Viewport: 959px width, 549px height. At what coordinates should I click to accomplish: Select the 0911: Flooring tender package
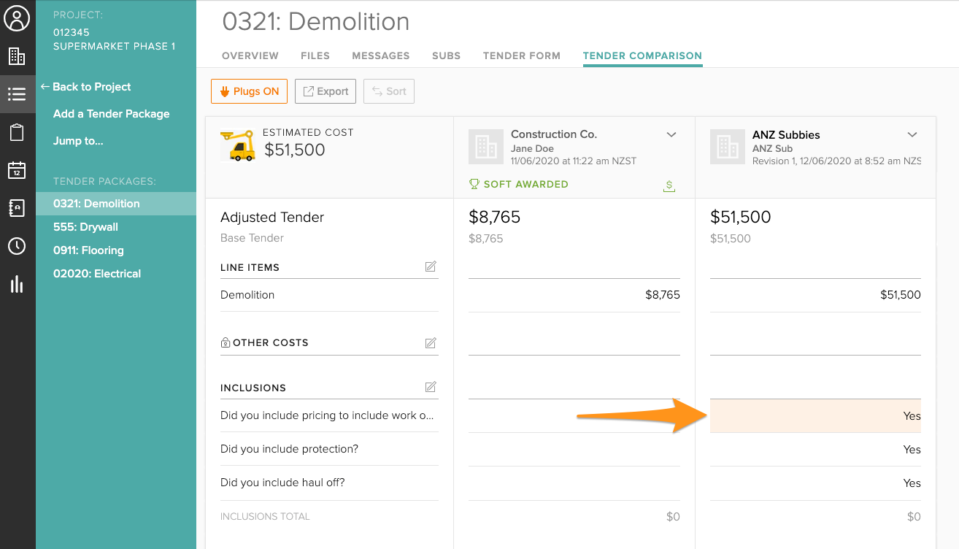pyautogui.click(x=88, y=250)
